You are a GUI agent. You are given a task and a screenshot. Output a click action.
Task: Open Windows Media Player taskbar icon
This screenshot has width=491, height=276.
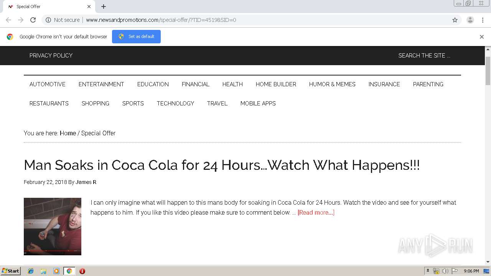[56, 271]
